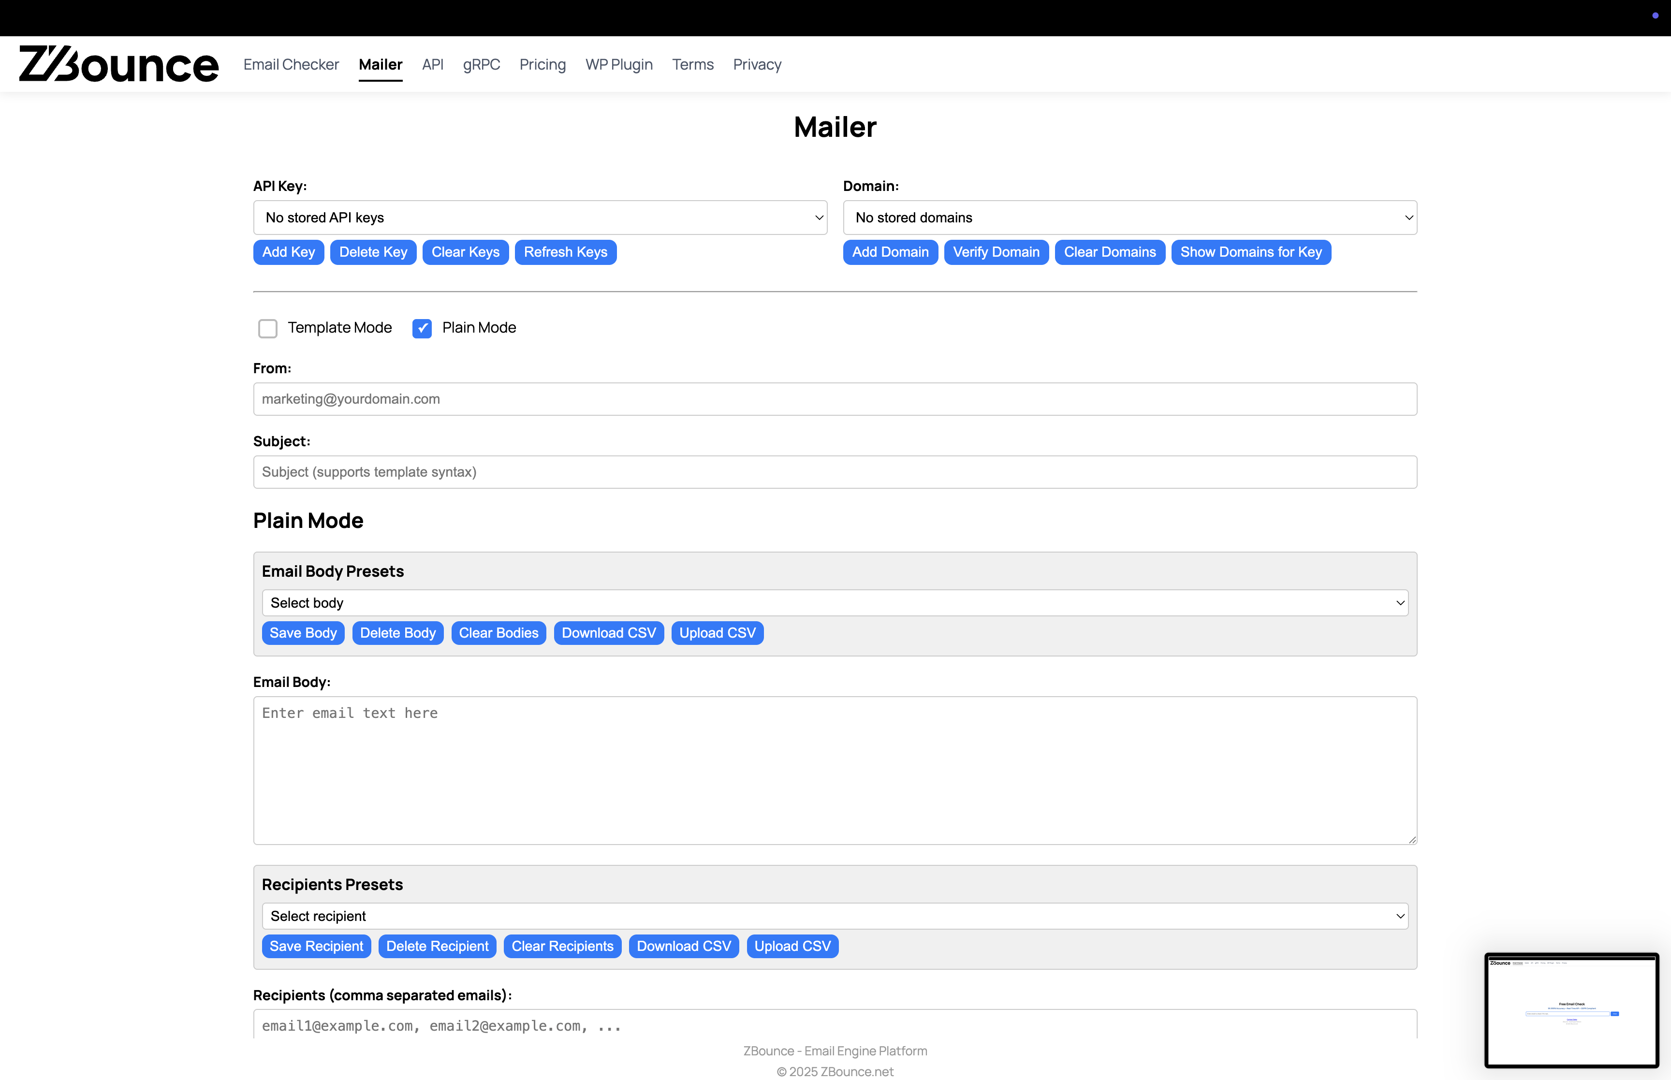The height and width of the screenshot is (1080, 1671).
Task: Upload CSV for recipients presets
Action: (x=792, y=947)
